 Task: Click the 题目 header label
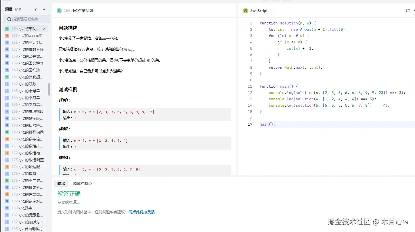point(9,9)
